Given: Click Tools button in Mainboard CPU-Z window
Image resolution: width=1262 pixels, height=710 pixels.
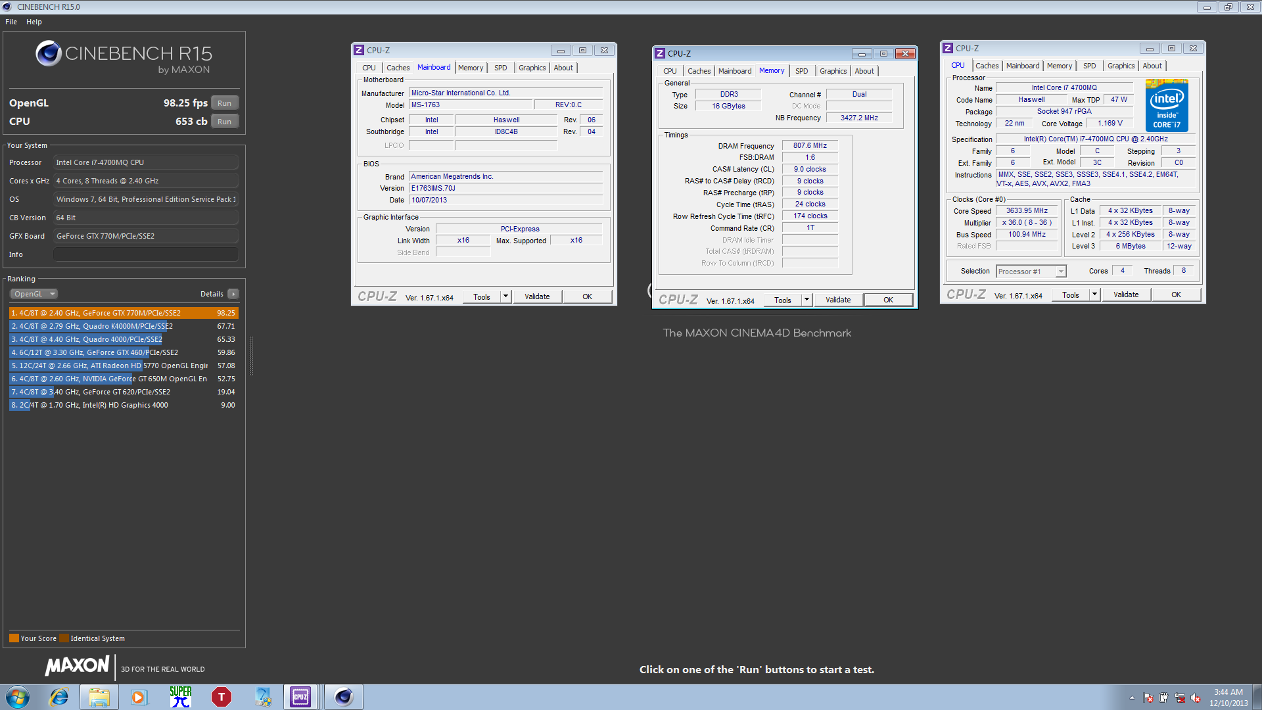Looking at the screenshot, I should [482, 296].
